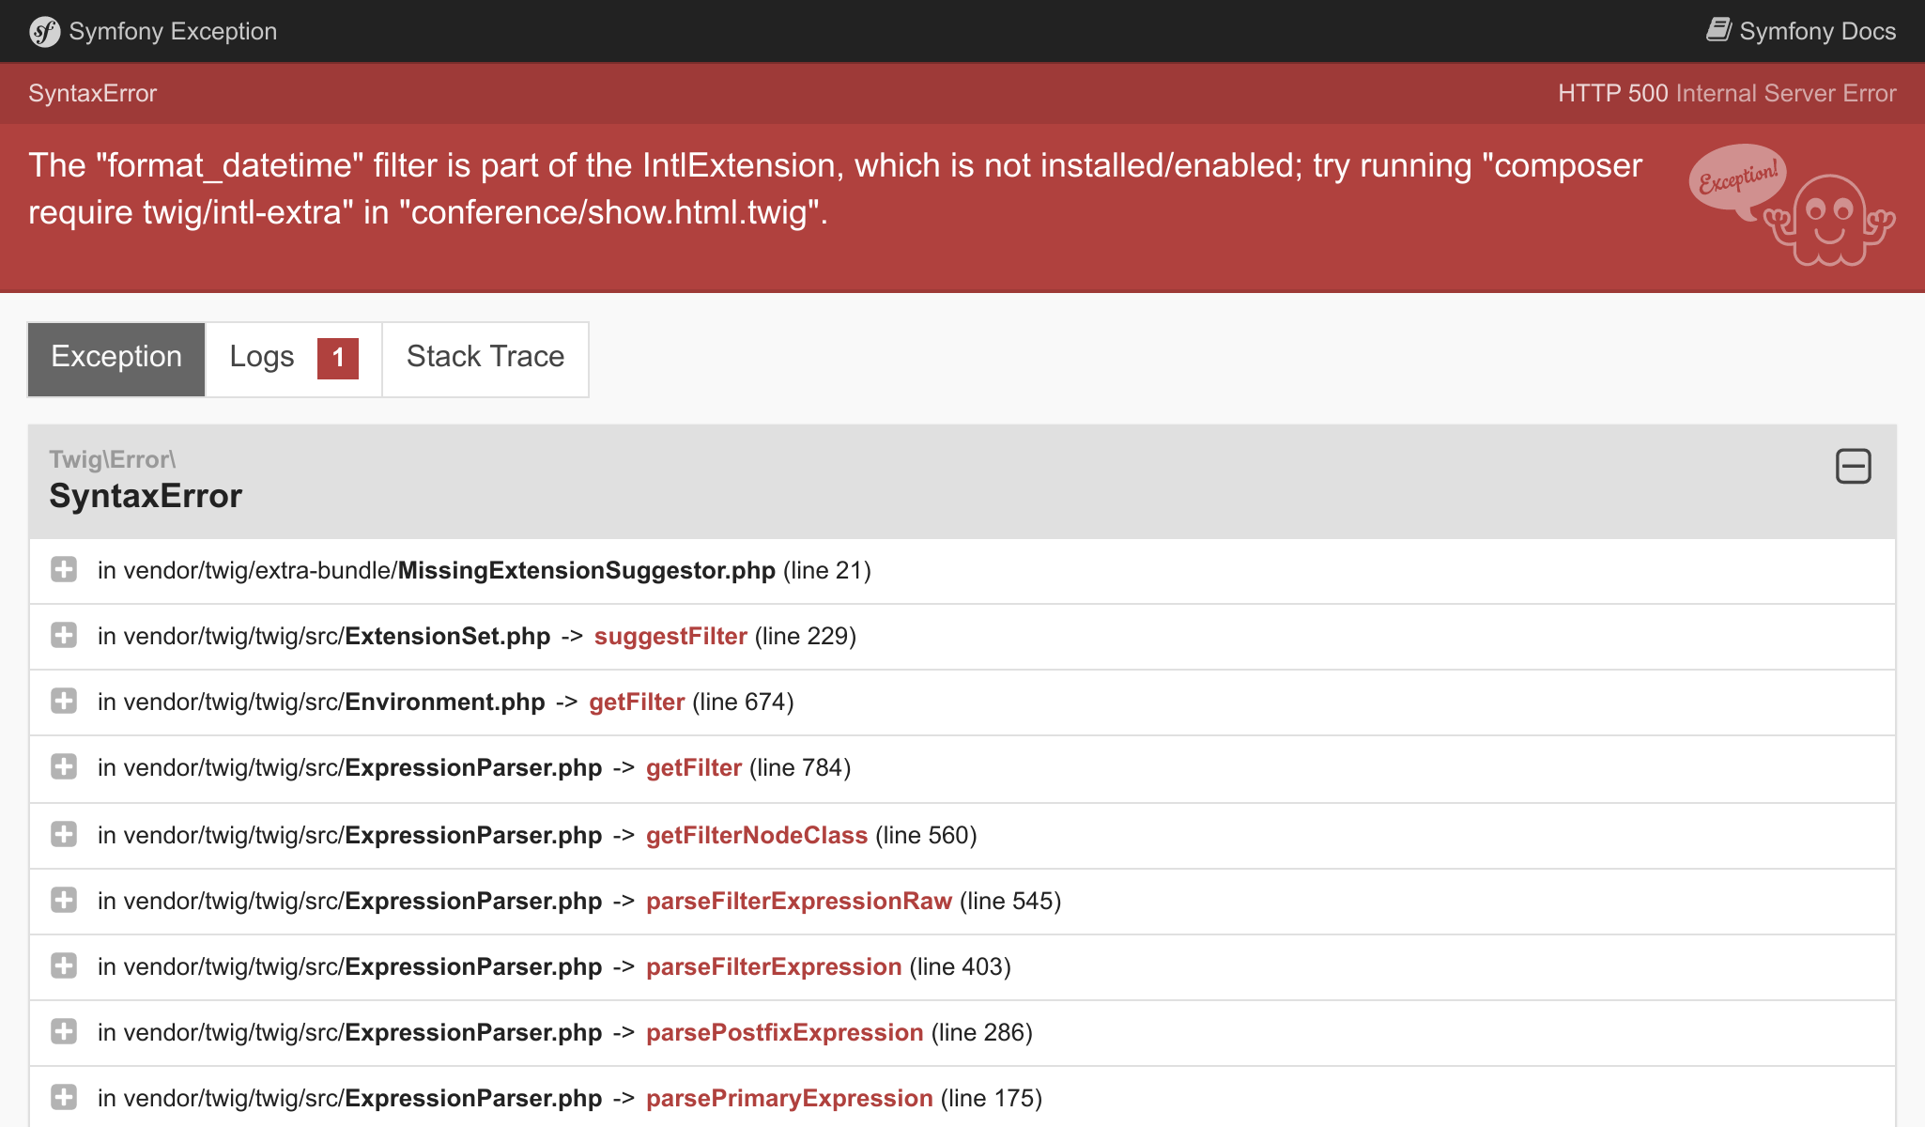Click plus icon on parseFilterExpression frame
This screenshot has height=1127, width=1925.
coord(64,965)
